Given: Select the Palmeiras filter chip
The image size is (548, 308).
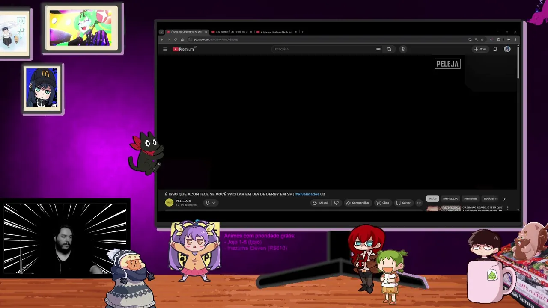Looking at the screenshot, I should click(x=471, y=198).
